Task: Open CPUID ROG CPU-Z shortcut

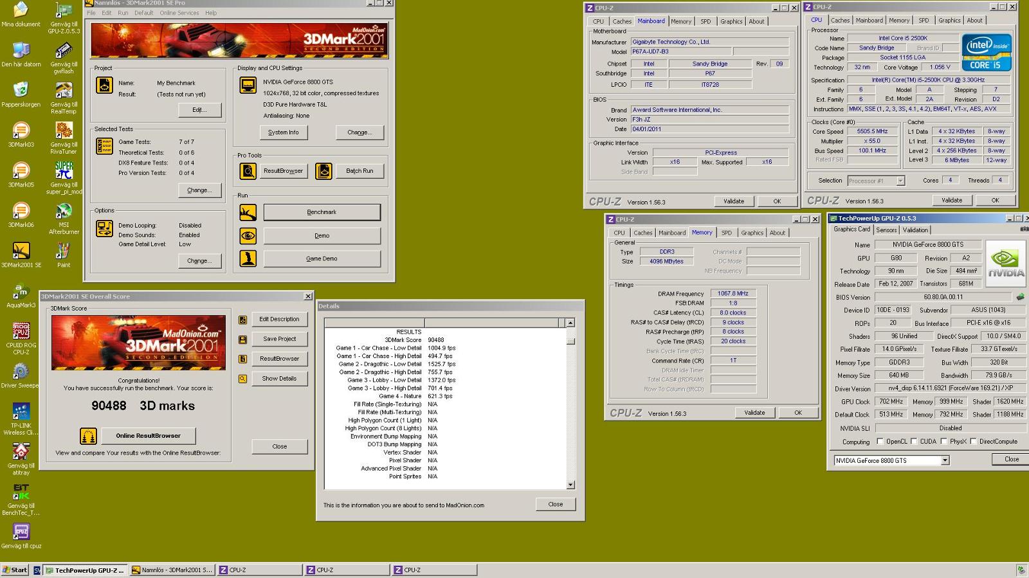Action: [x=21, y=338]
